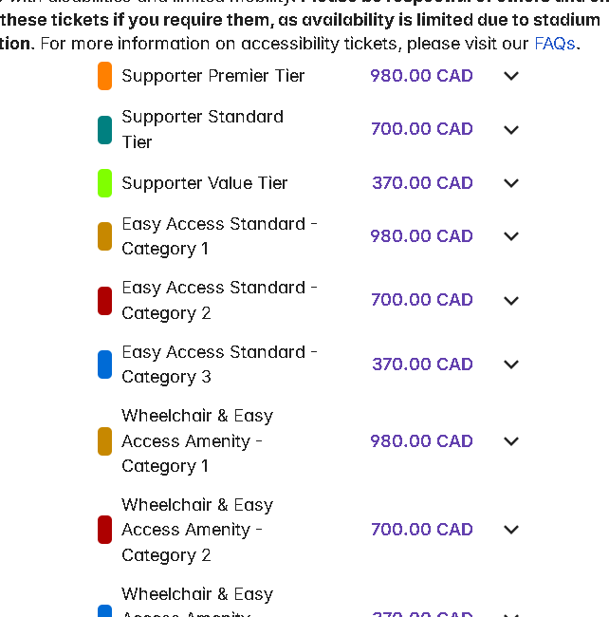
Task: Expand Wheelchair Amenity Category 2 chevron
Action: pyautogui.click(x=511, y=530)
